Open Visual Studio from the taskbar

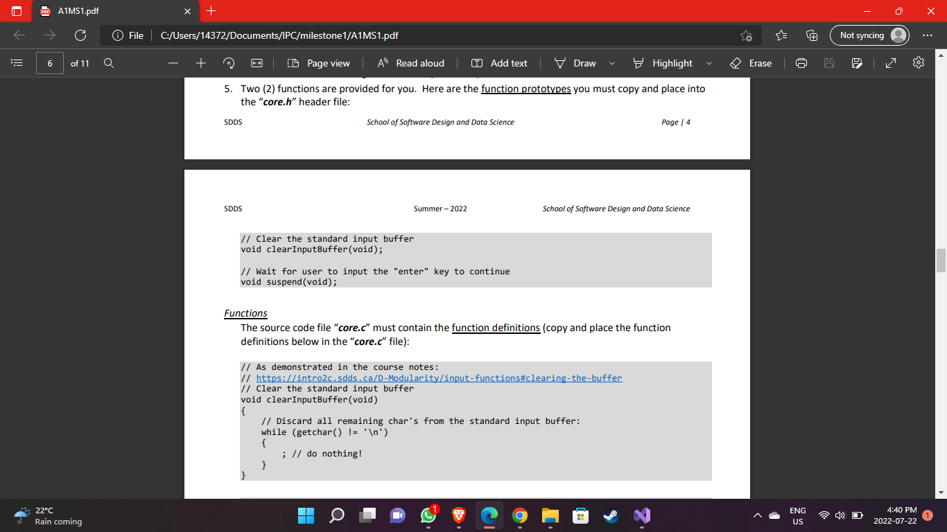pyautogui.click(x=641, y=515)
